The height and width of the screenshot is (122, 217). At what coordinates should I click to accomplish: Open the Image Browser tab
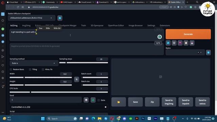pyautogui.click(x=136, y=25)
